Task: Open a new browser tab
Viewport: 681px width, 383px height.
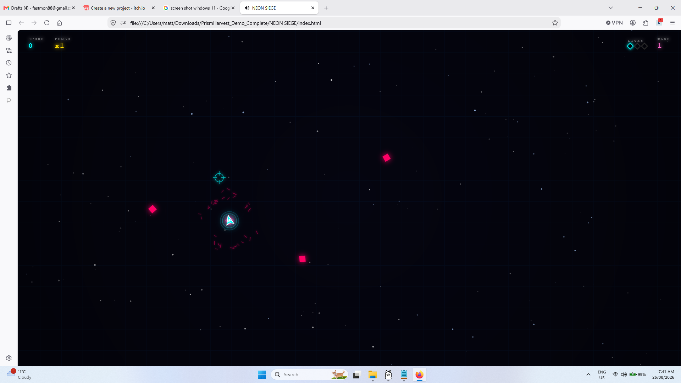Action: (x=326, y=8)
